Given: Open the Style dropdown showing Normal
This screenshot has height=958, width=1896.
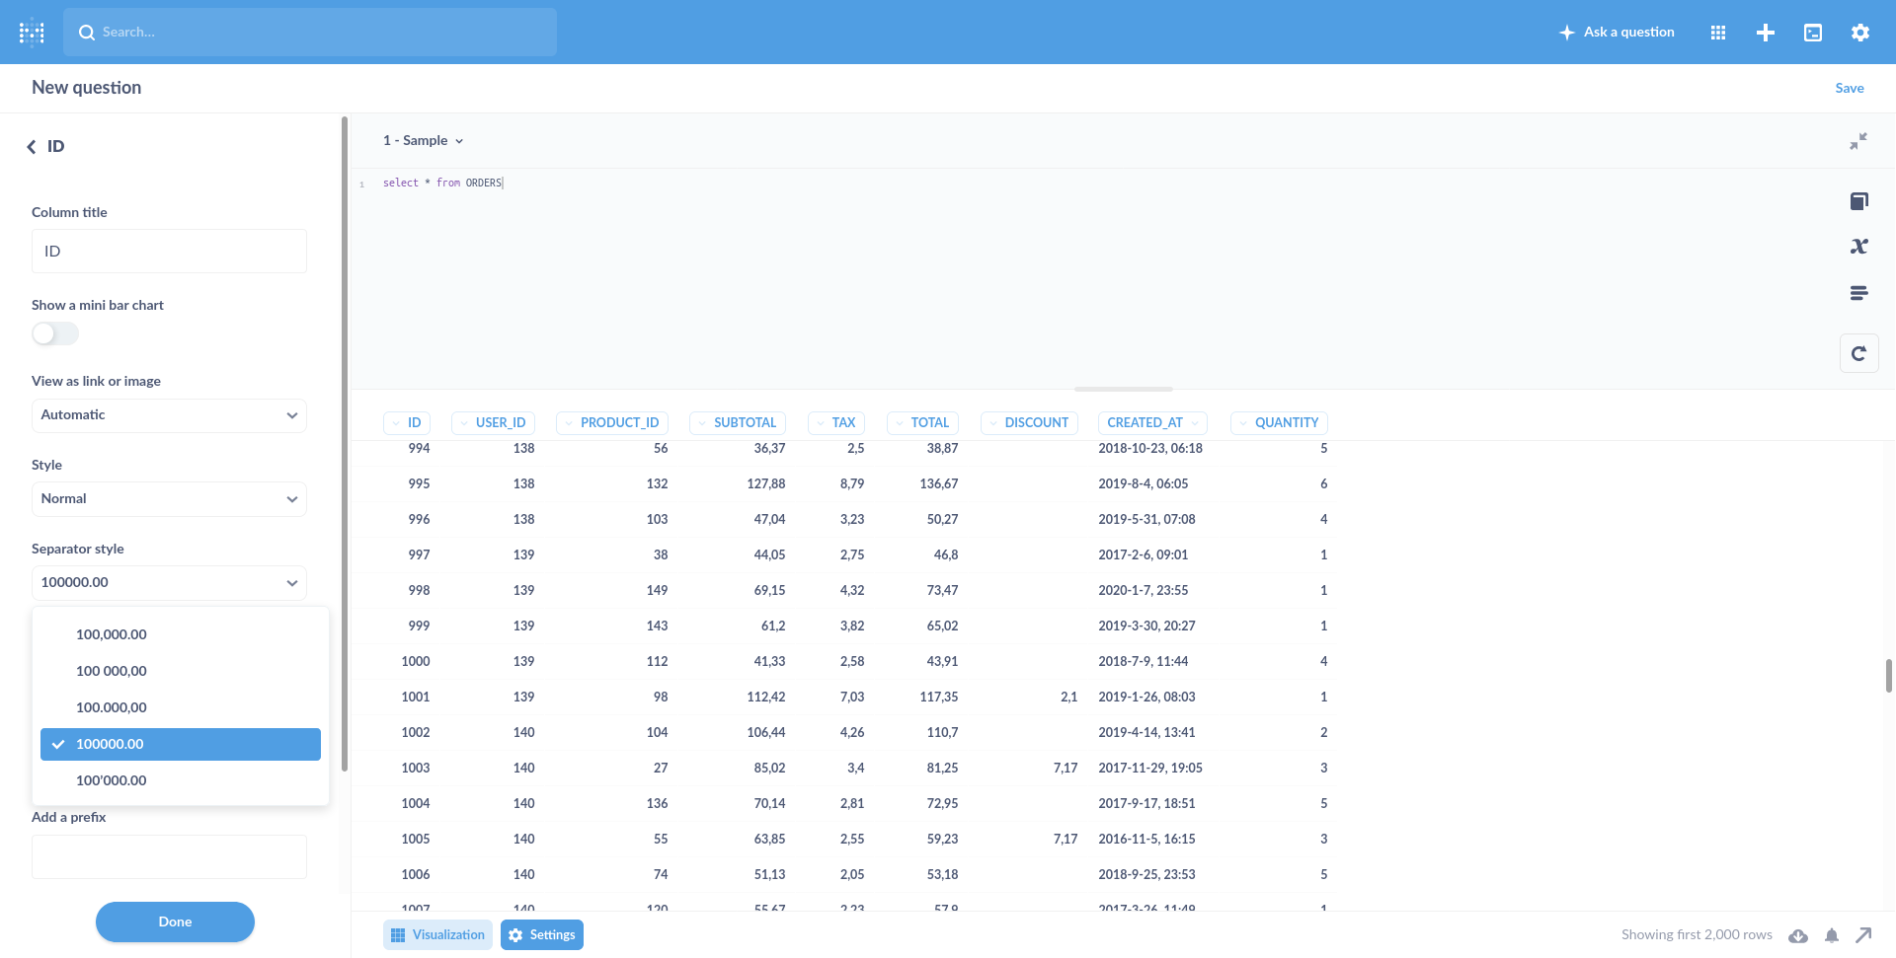Looking at the screenshot, I should [x=168, y=498].
